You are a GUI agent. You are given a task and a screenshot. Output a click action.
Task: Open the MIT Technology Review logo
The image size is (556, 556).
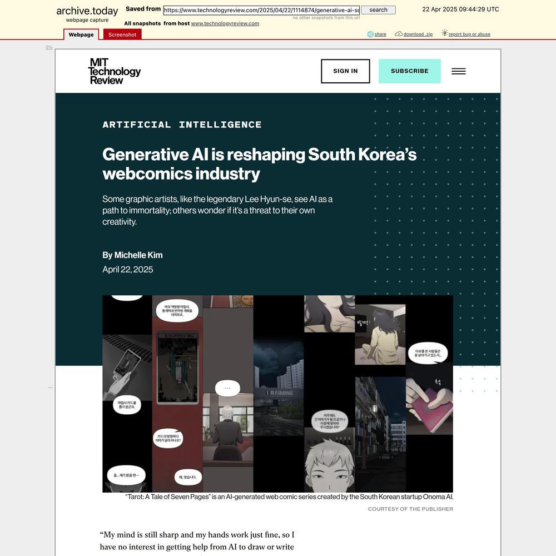click(114, 71)
